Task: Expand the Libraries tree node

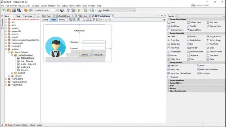Action: (9, 76)
